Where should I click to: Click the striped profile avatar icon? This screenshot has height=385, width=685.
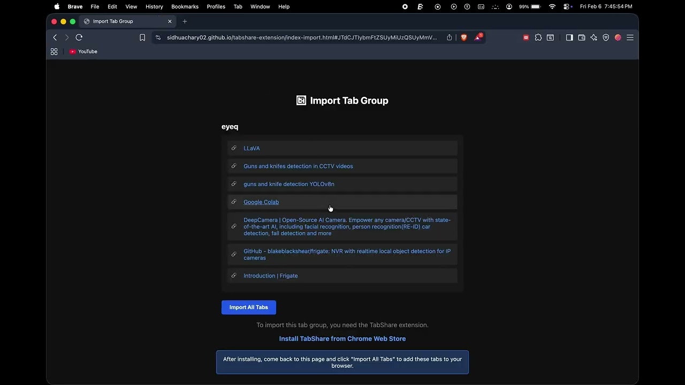618,37
